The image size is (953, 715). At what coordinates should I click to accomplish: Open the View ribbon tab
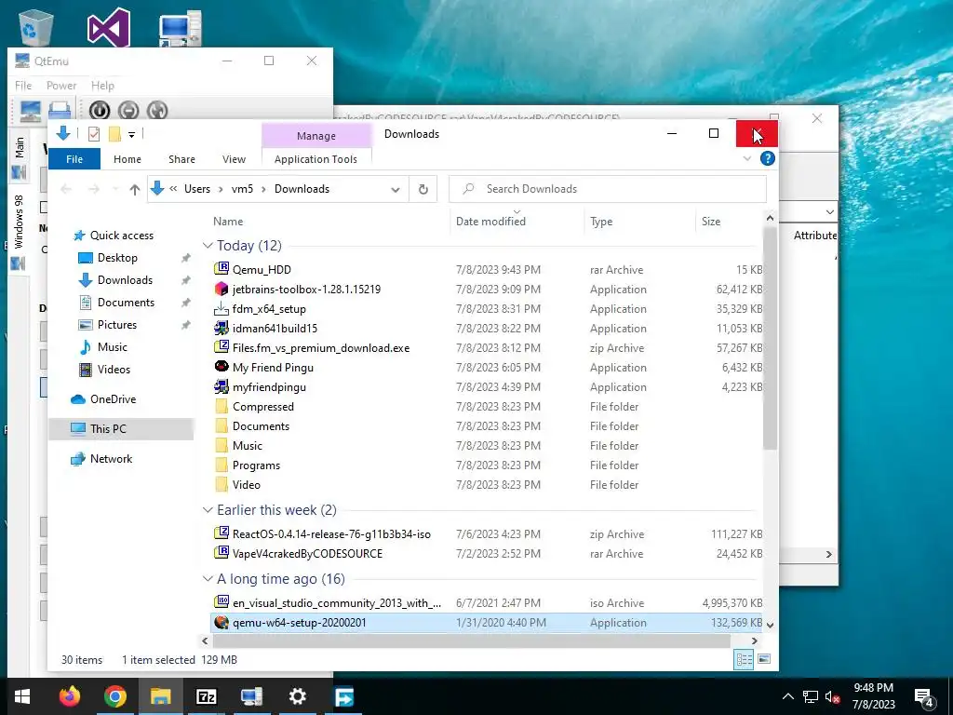pyautogui.click(x=234, y=158)
